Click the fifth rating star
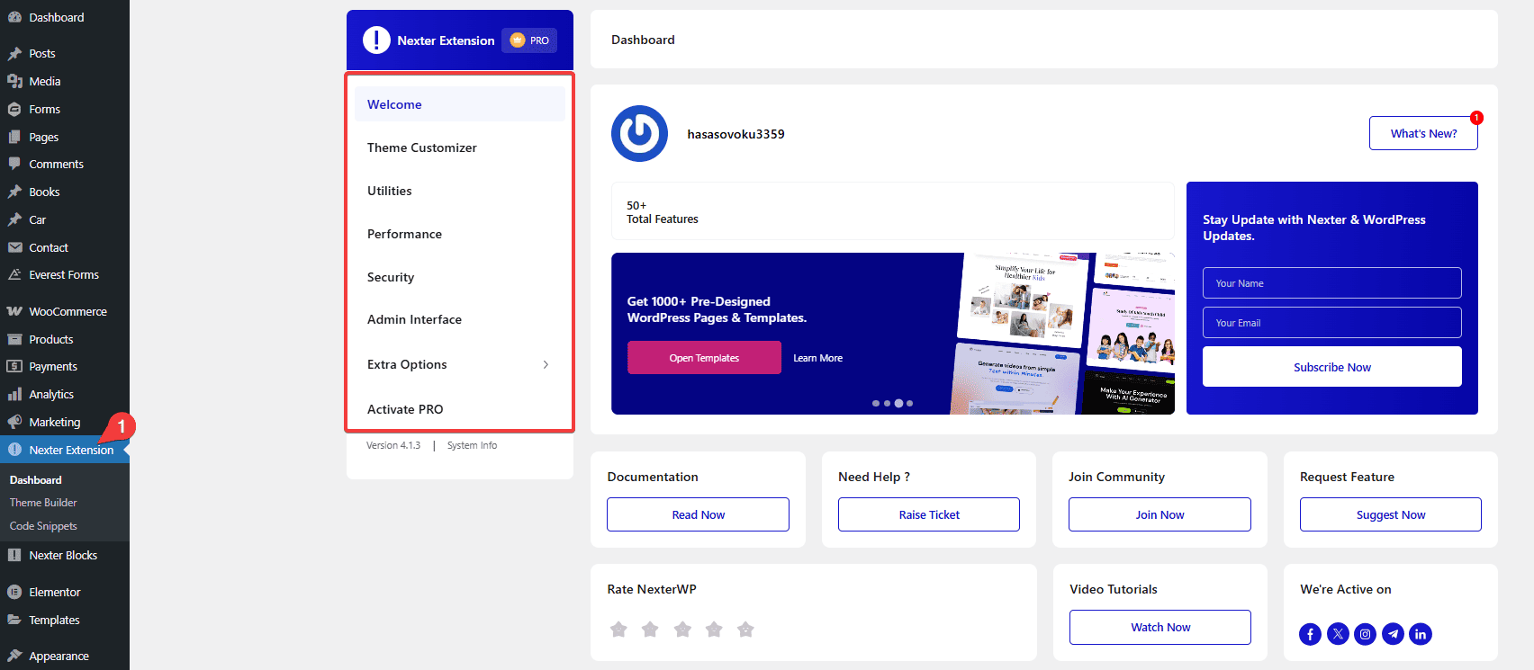Screen dimensions: 1534x670 (x=745, y=630)
